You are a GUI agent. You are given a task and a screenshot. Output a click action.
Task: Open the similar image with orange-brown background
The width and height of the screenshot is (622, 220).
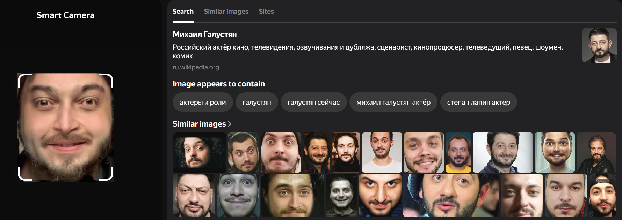346,152
